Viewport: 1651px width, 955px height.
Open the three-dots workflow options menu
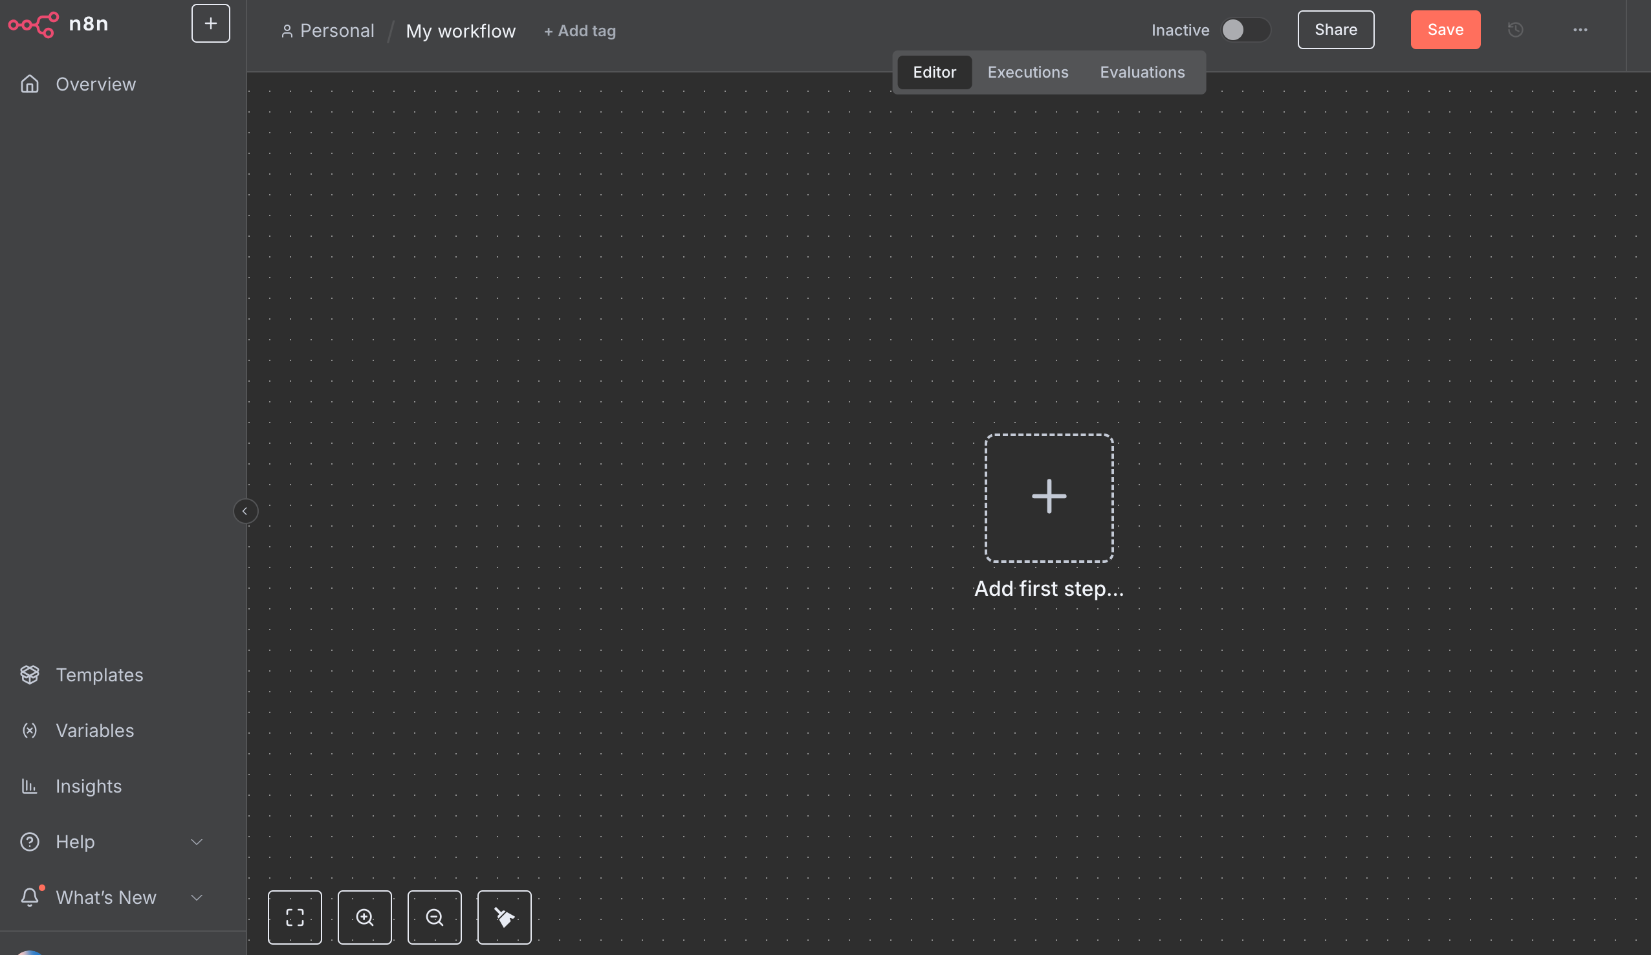pos(1580,30)
